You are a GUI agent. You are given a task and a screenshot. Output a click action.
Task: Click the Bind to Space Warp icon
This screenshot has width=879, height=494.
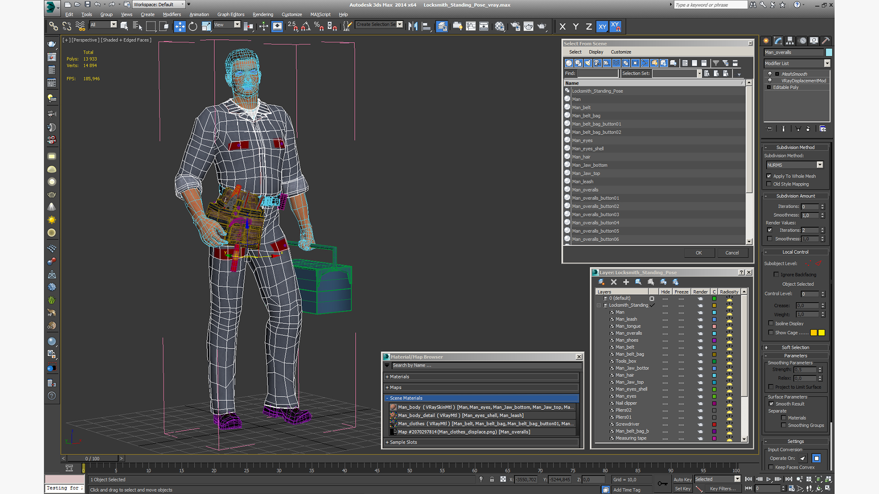pos(80,27)
